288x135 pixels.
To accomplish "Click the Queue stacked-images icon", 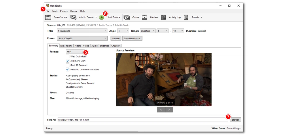I will click(126, 18).
